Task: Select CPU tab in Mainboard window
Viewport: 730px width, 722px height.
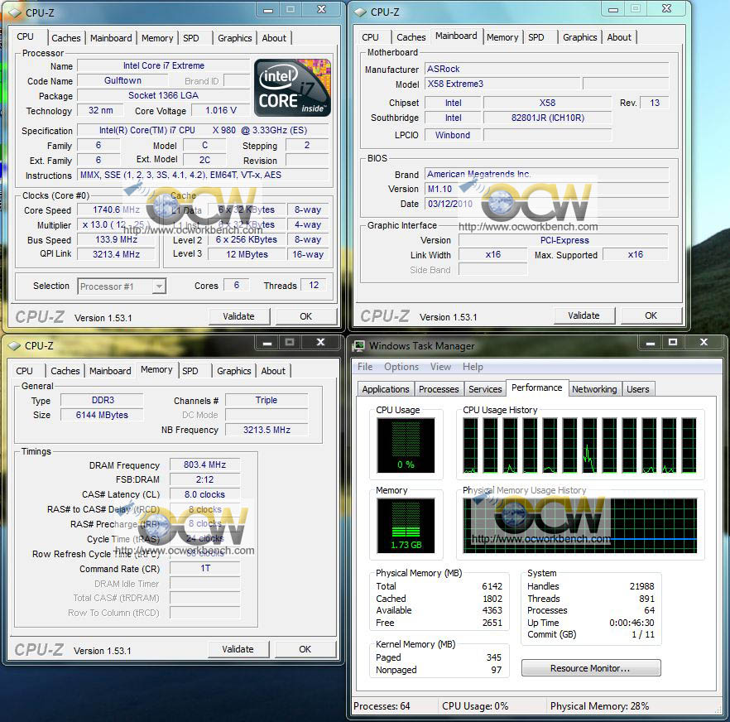Action: [370, 36]
